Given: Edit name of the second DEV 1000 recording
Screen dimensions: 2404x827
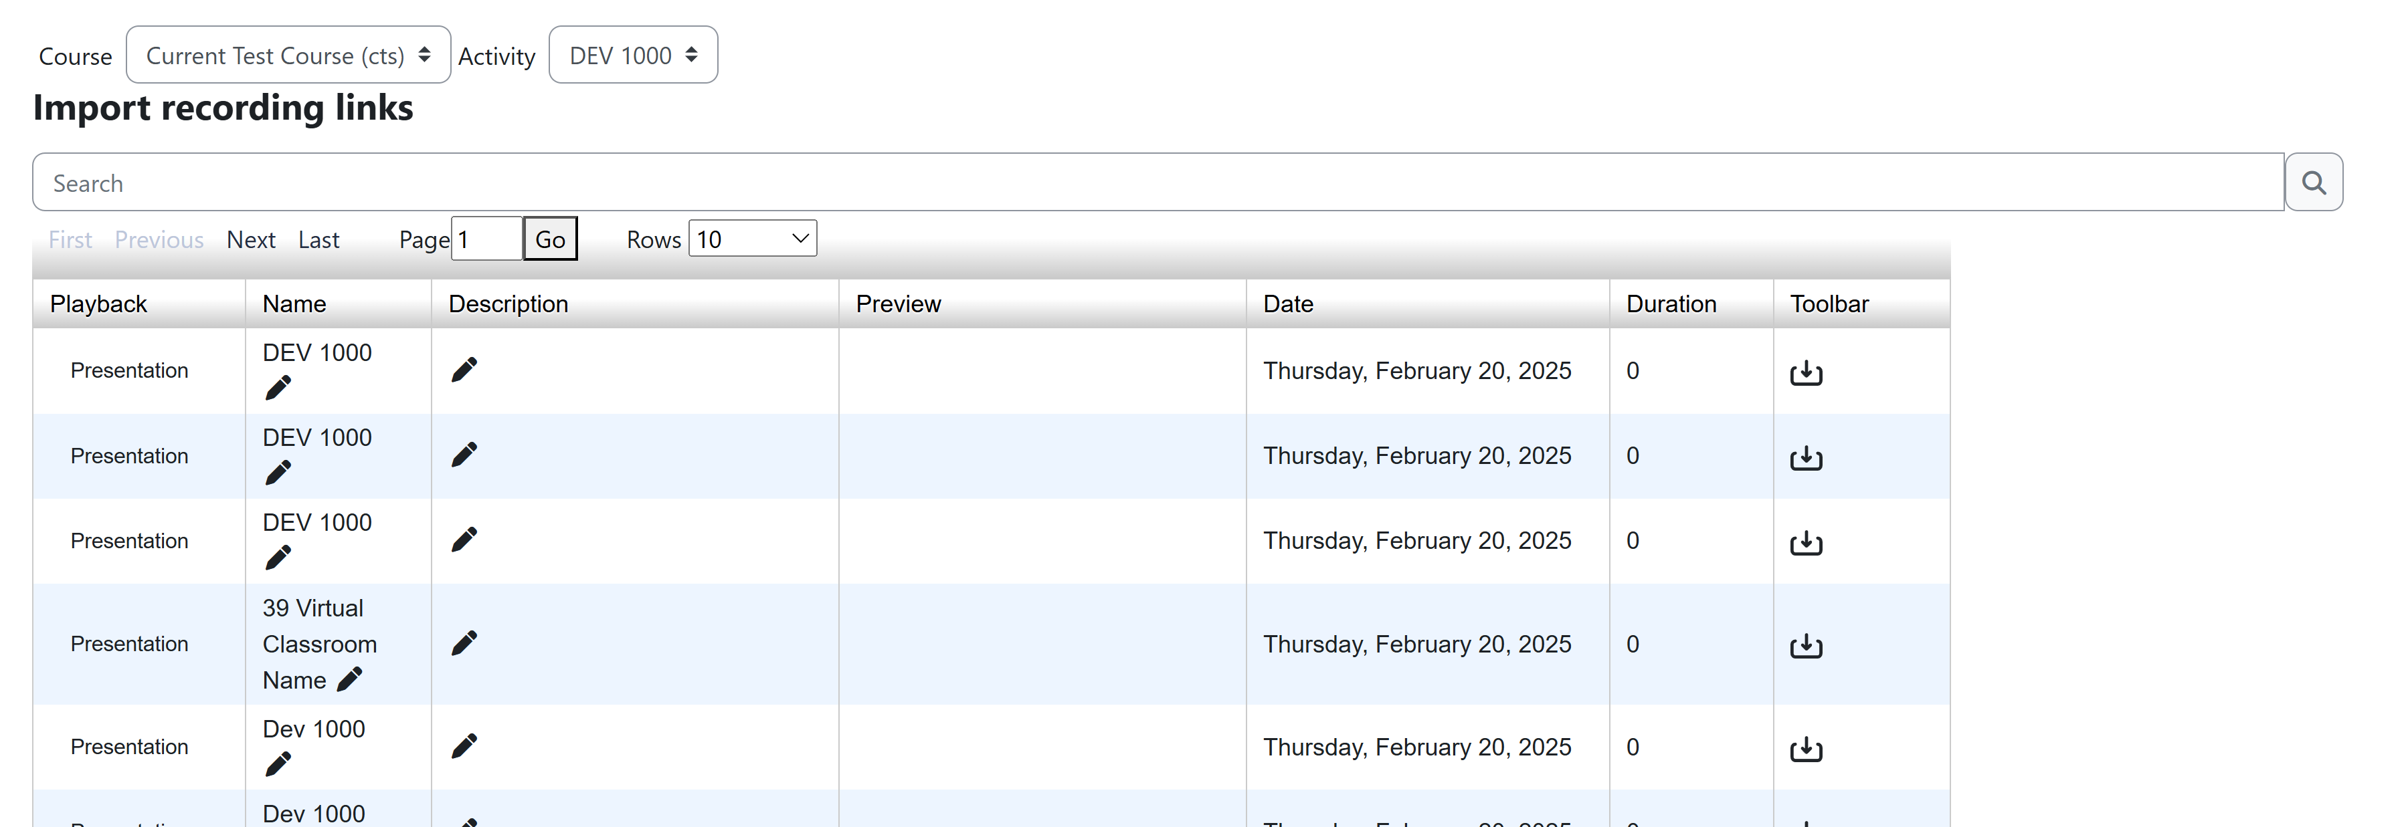Looking at the screenshot, I should coord(278,473).
